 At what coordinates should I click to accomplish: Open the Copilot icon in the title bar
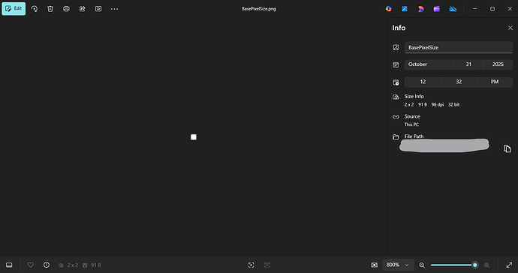tap(389, 9)
